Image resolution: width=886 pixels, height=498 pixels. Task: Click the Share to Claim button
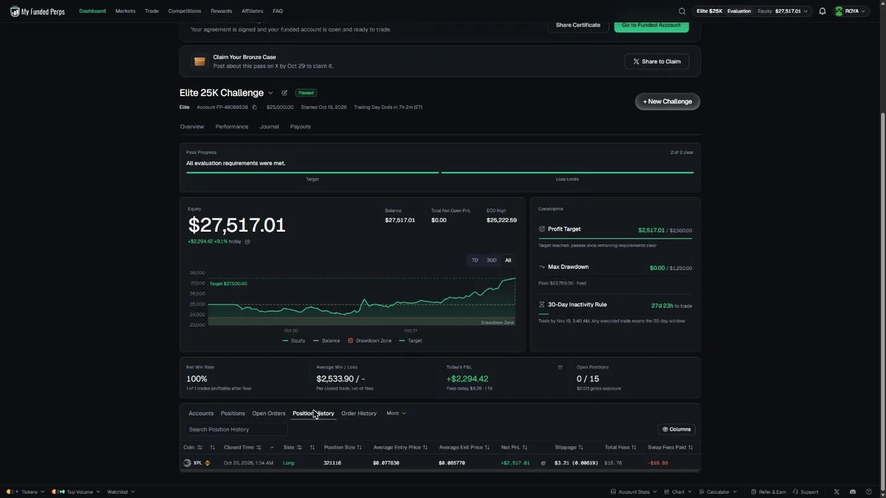click(657, 61)
